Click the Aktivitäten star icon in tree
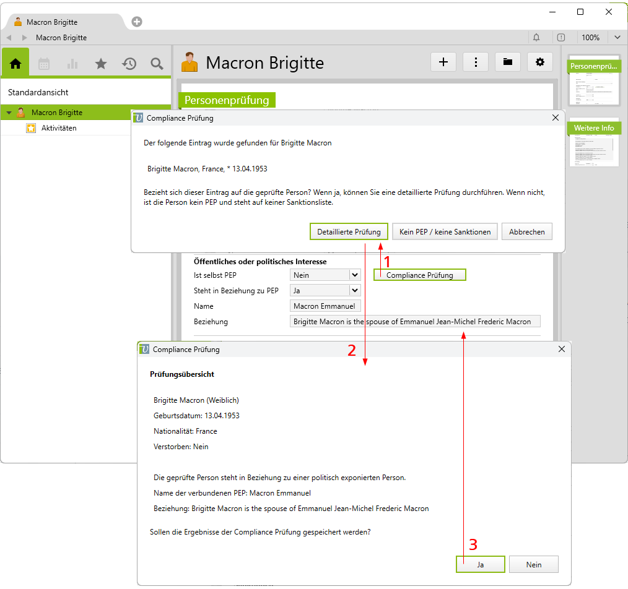628x589 pixels. [x=31, y=128]
